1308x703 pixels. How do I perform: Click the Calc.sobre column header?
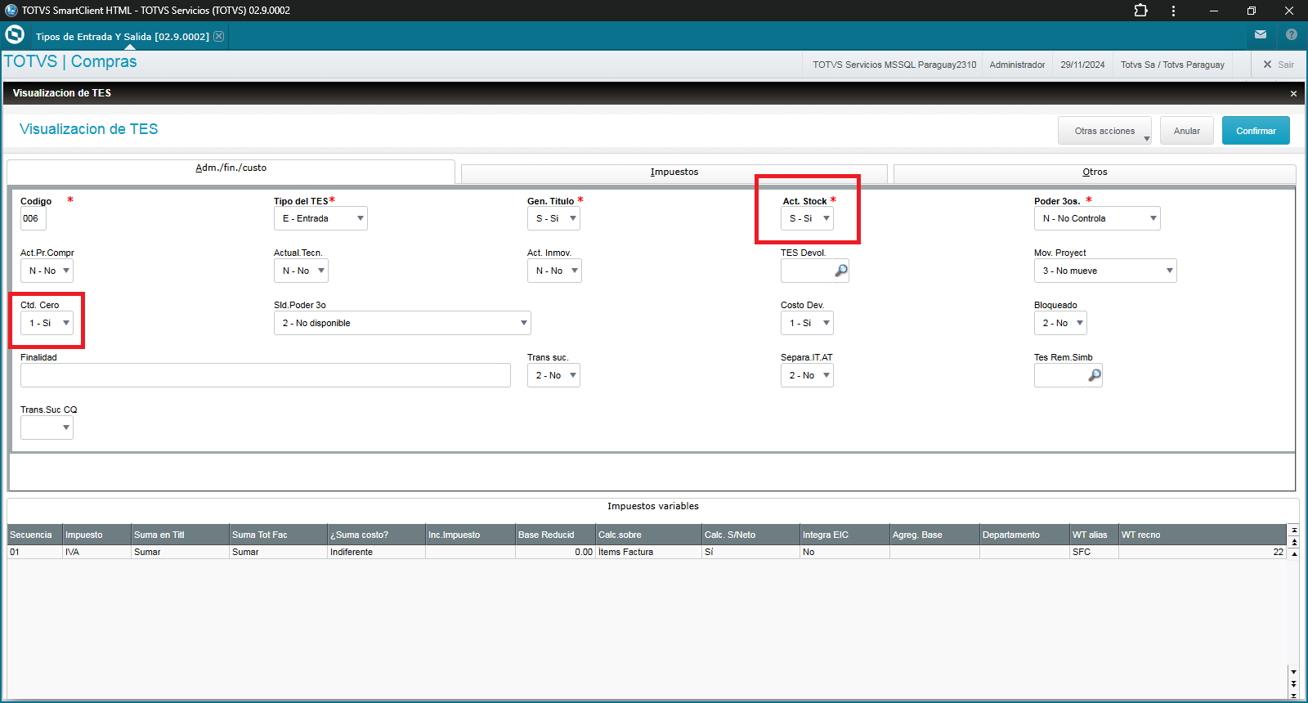click(x=649, y=535)
